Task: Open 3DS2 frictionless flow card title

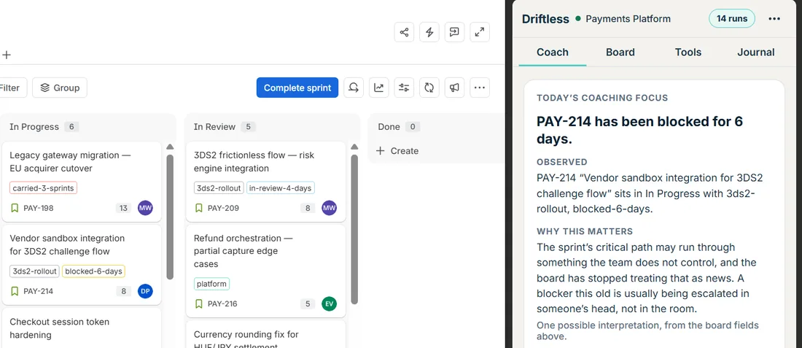Action: 254,162
